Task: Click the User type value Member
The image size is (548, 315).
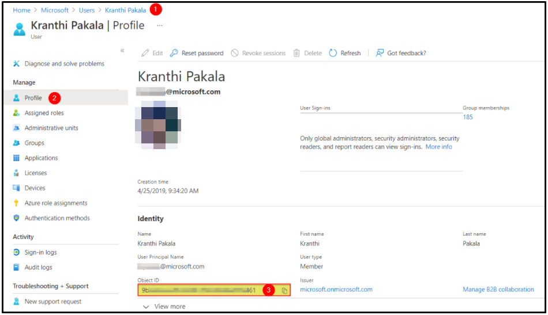Action: (311, 267)
